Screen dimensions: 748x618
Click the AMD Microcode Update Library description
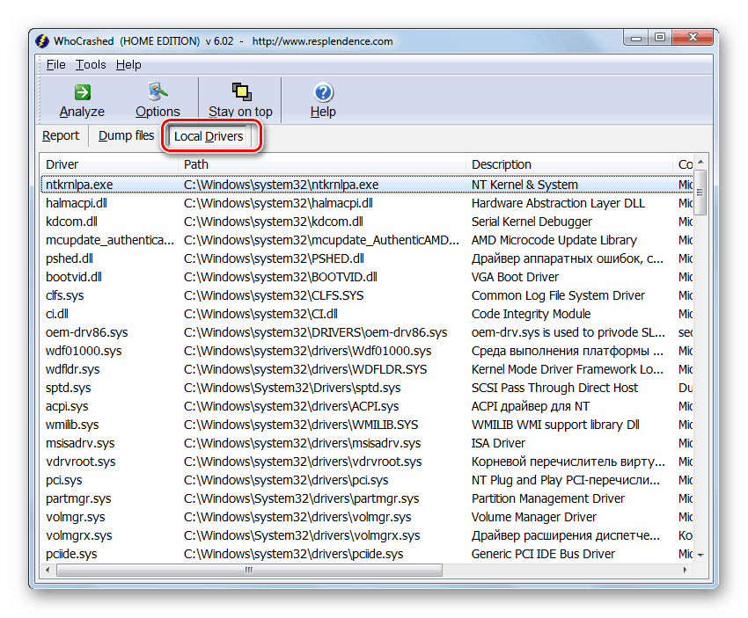click(x=554, y=240)
